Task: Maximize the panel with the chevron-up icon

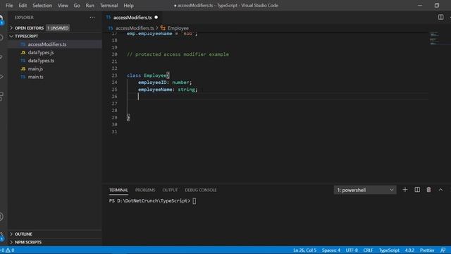Action: coord(440,190)
